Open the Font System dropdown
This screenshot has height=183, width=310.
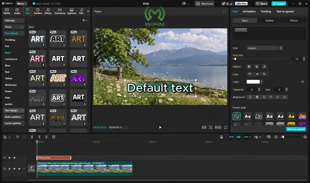pos(264,48)
